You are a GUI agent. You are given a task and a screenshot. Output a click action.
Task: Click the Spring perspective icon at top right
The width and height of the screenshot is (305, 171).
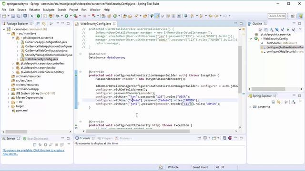(x=301, y=16)
